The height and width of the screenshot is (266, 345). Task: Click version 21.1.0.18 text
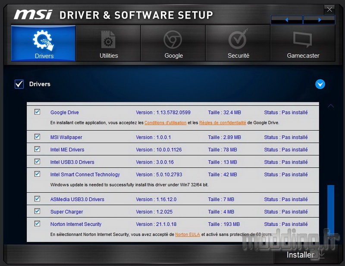156,224
